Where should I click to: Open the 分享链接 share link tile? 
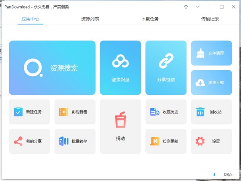coord(166,68)
